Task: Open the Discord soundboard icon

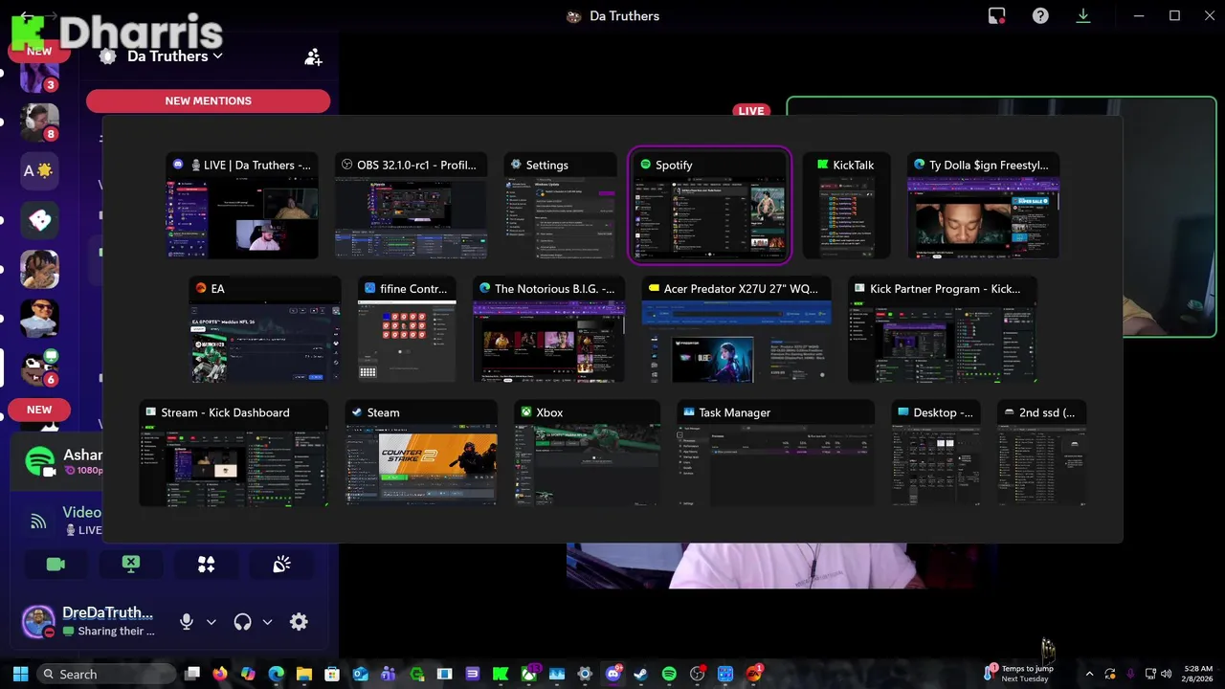Action: click(x=281, y=565)
